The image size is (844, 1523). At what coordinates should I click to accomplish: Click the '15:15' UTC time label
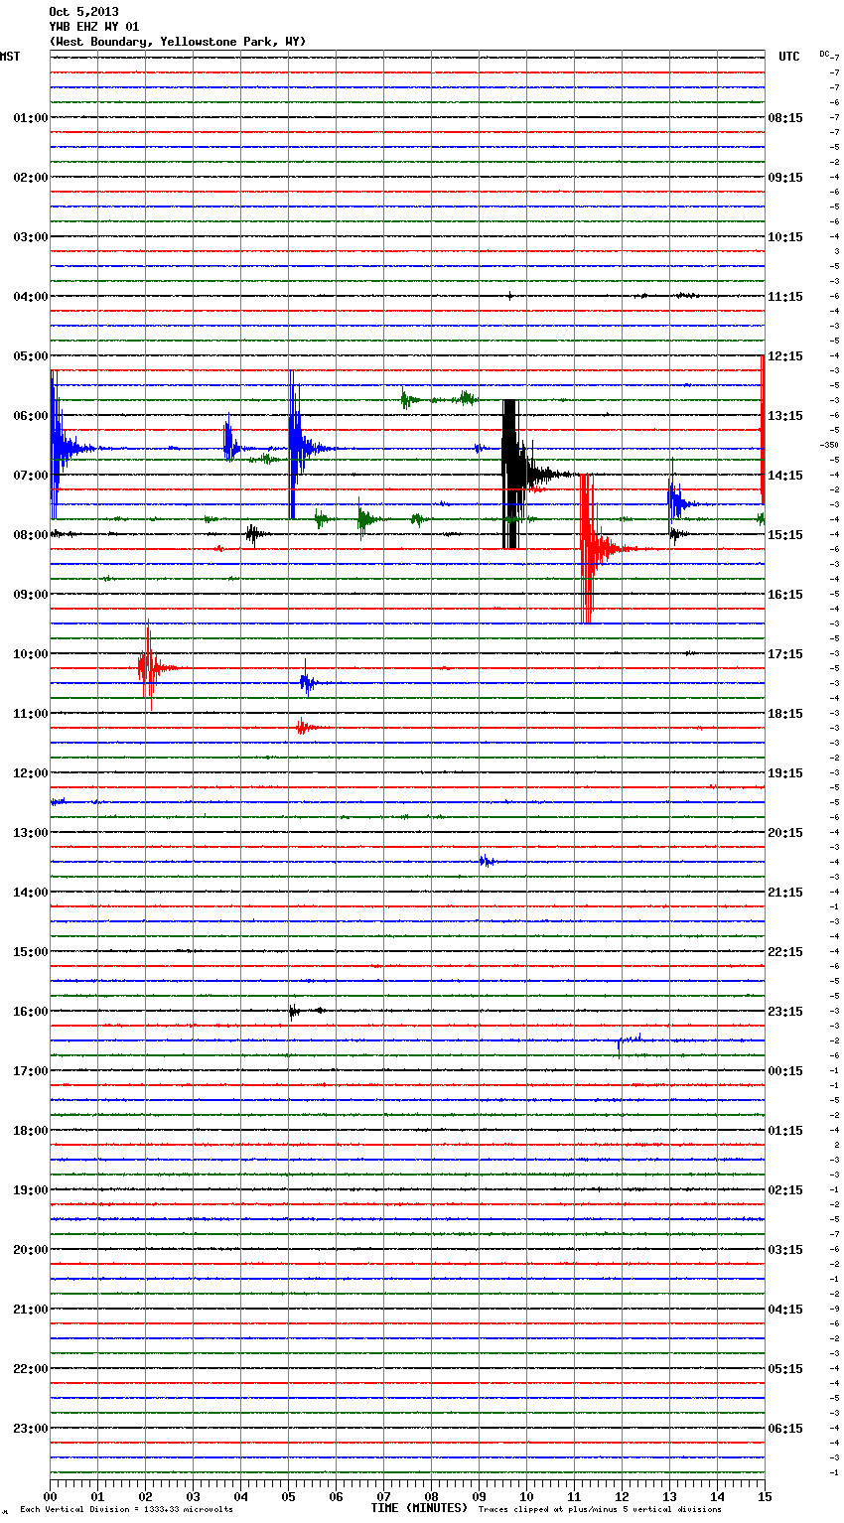click(785, 535)
